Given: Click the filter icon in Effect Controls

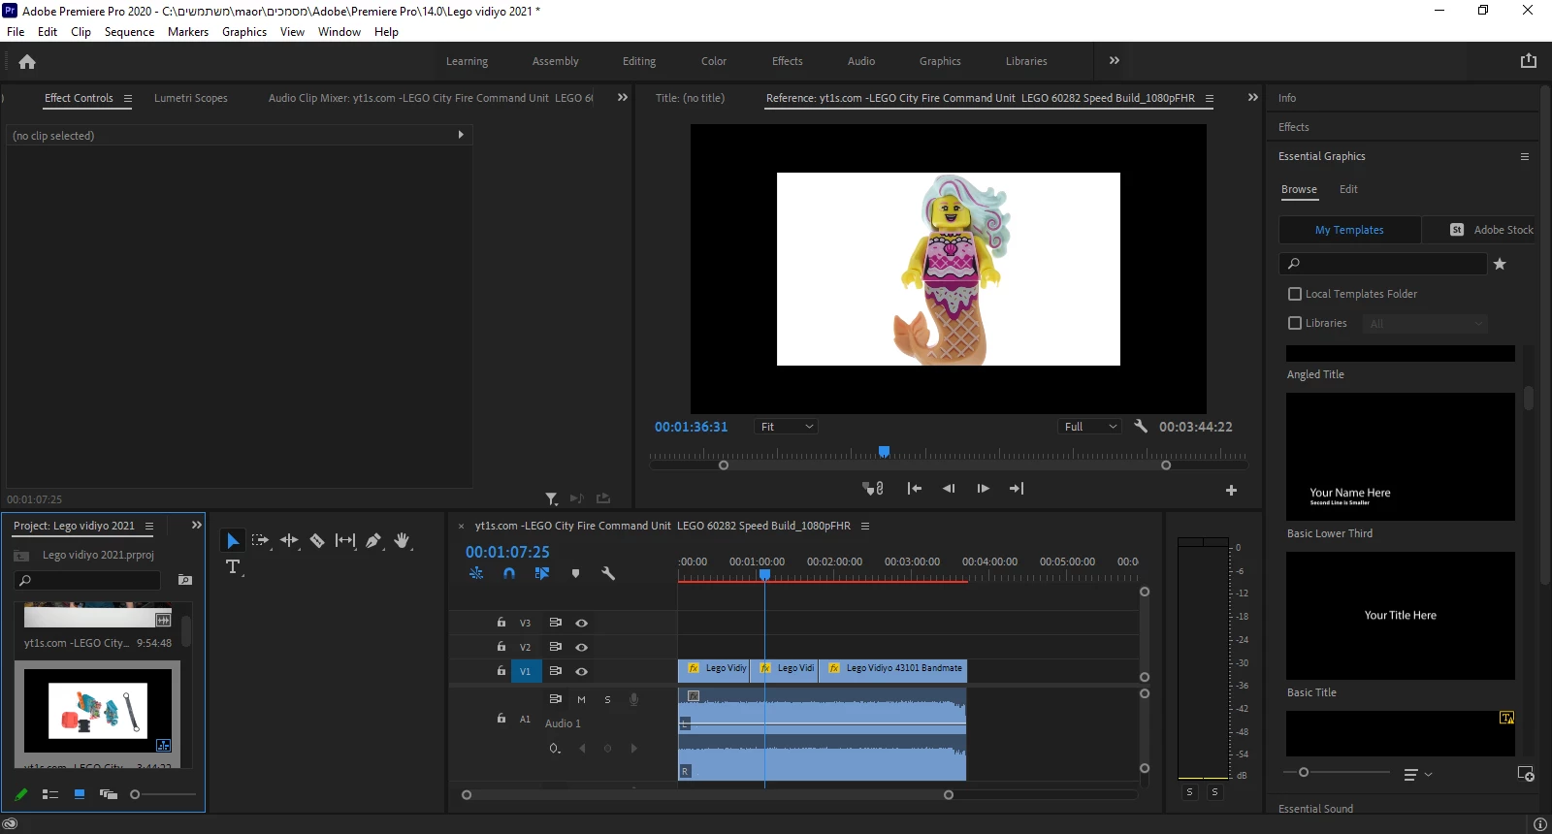Looking at the screenshot, I should point(551,498).
